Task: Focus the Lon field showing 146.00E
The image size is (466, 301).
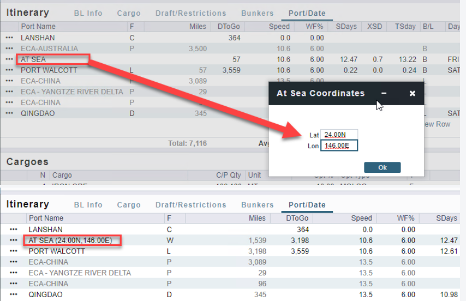Action: (x=339, y=146)
